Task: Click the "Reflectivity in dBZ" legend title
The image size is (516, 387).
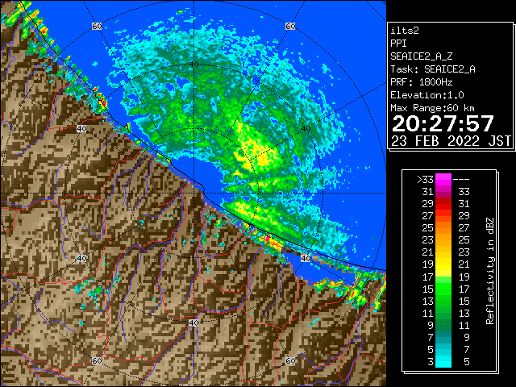Action: pyautogui.click(x=490, y=271)
